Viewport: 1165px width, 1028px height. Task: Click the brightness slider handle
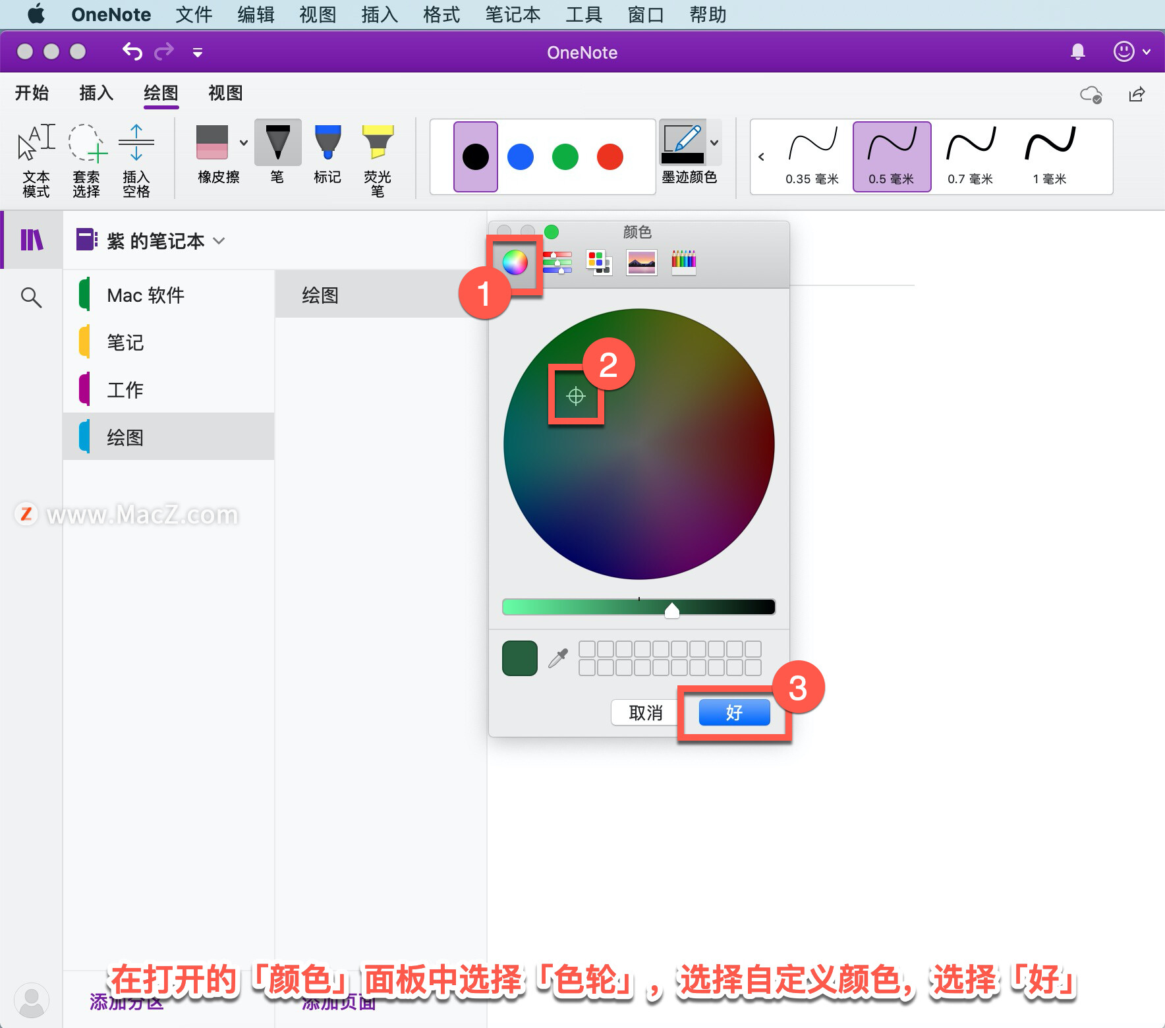tap(671, 610)
